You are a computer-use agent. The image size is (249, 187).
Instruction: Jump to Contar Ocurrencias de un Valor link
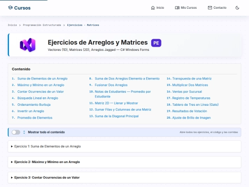pos(41,92)
